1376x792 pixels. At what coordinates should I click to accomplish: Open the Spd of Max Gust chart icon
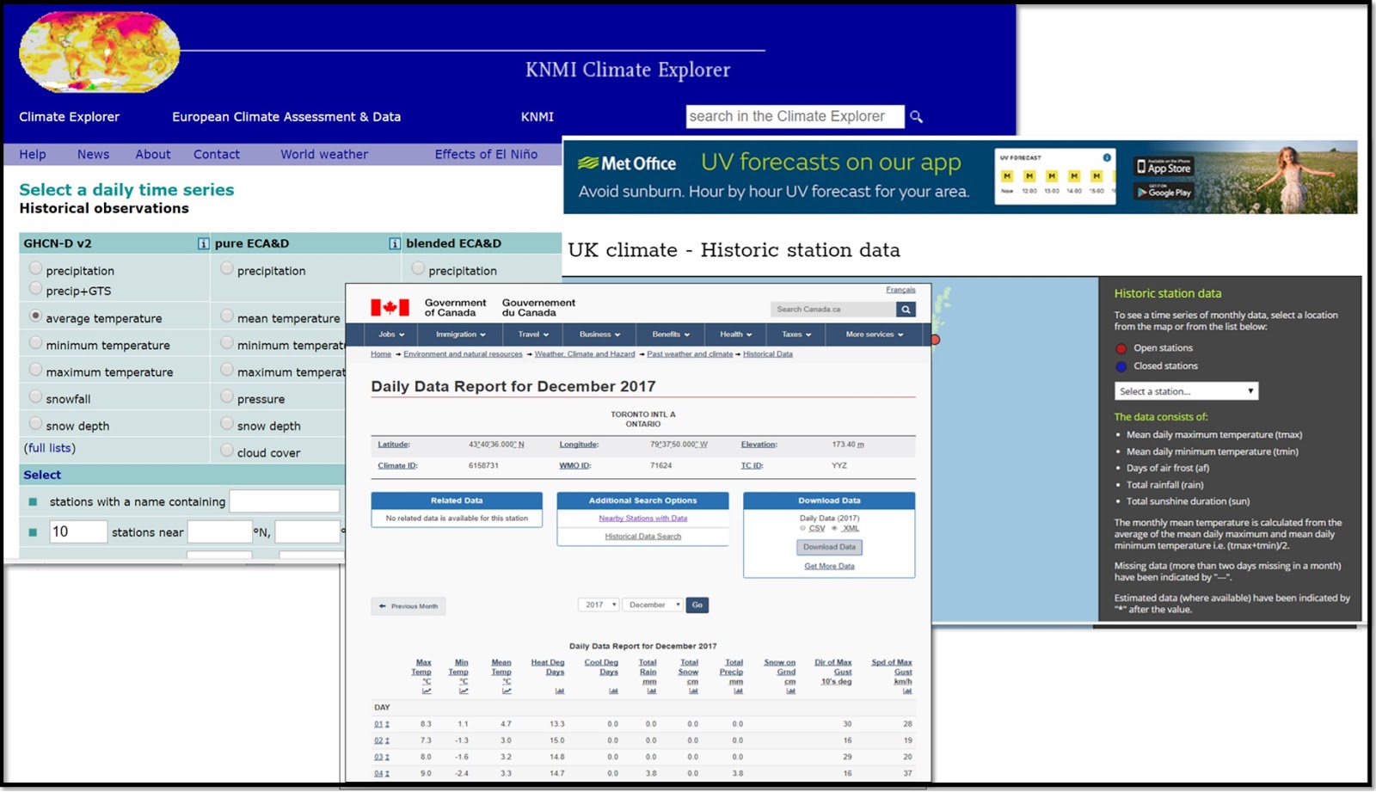coord(907,691)
